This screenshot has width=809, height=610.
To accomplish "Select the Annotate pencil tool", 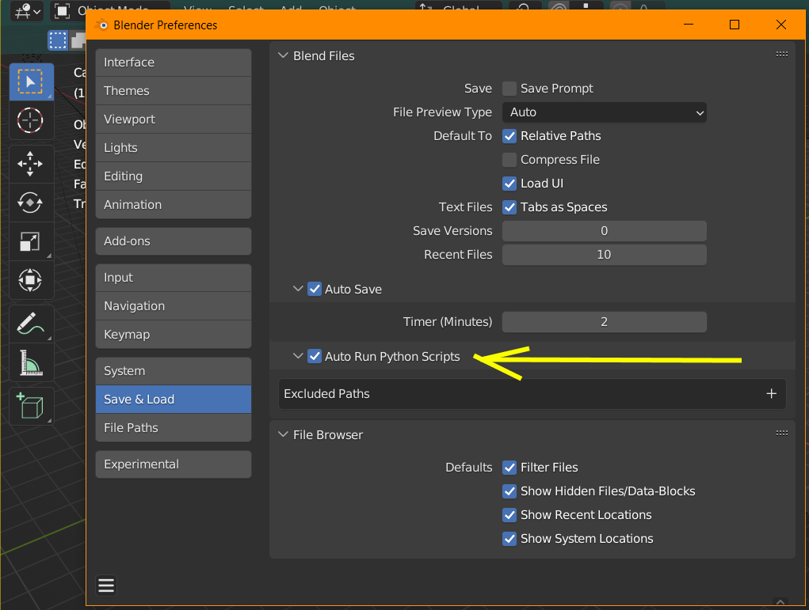I will tap(31, 324).
